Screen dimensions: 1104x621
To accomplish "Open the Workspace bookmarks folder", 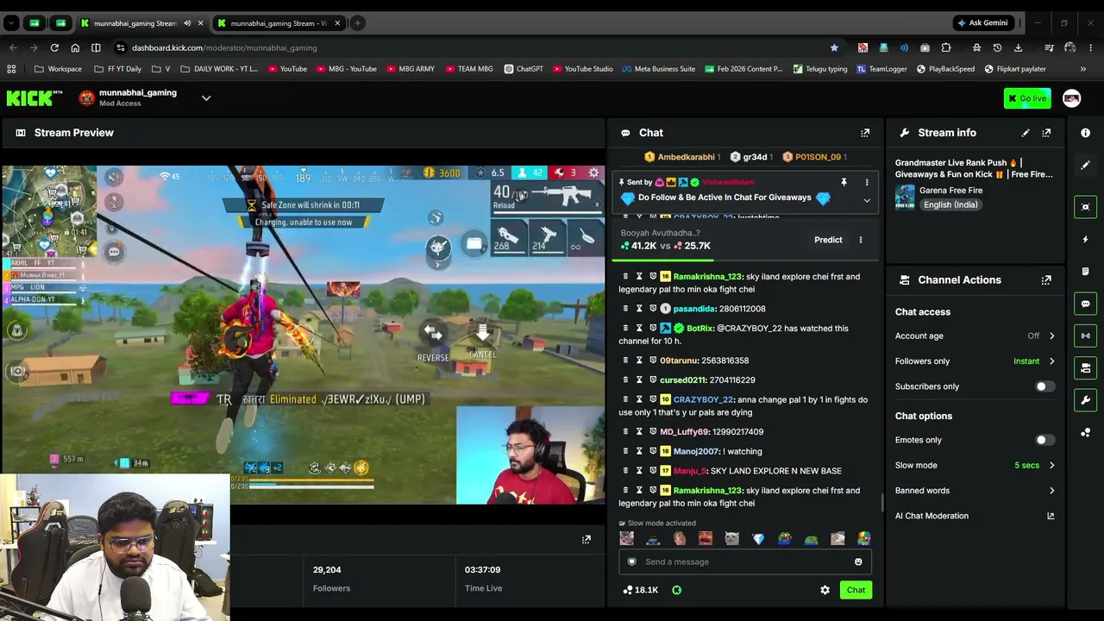I will point(58,69).
